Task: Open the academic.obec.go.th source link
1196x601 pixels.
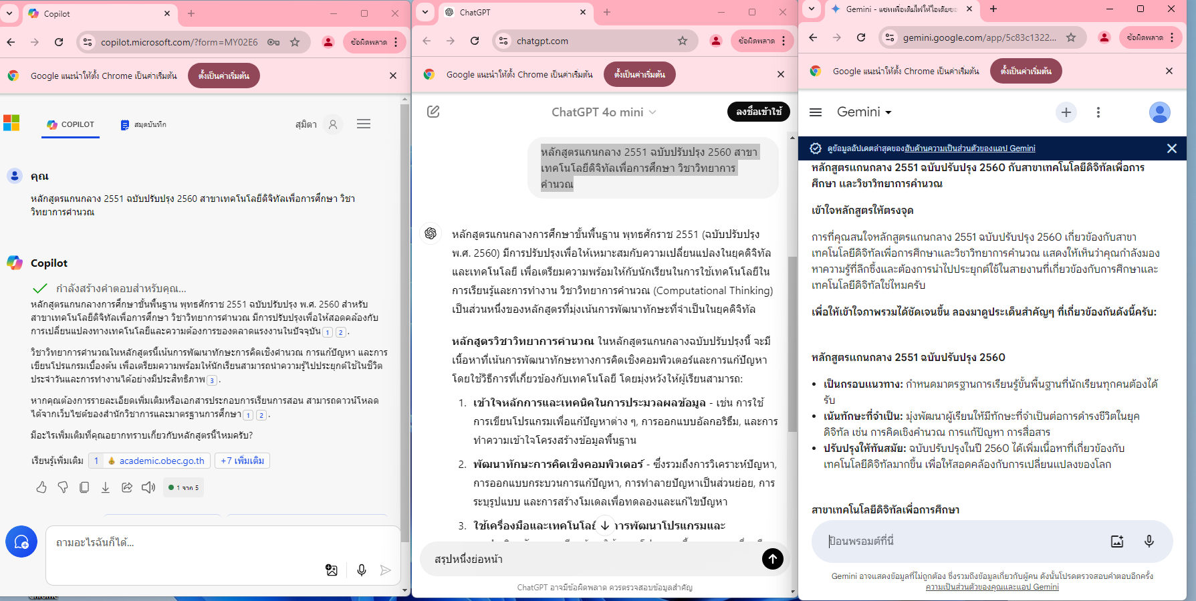Action: [x=161, y=461]
